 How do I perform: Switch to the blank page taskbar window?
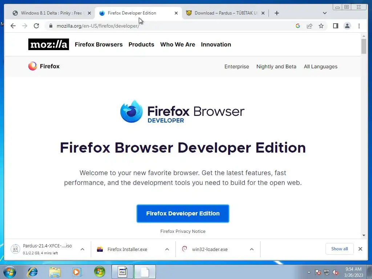145,272
